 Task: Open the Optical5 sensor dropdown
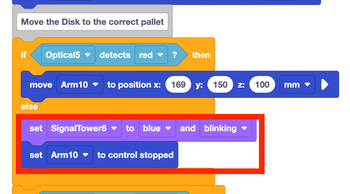point(68,55)
